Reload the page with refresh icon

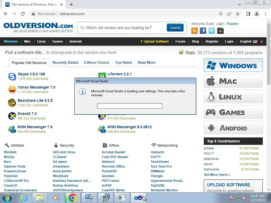click(23, 14)
